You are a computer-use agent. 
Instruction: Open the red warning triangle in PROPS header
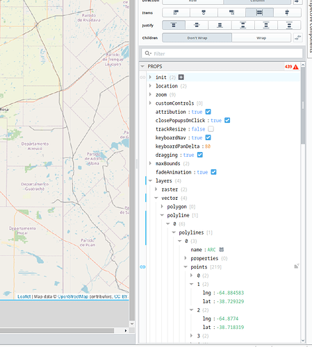click(296, 67)
